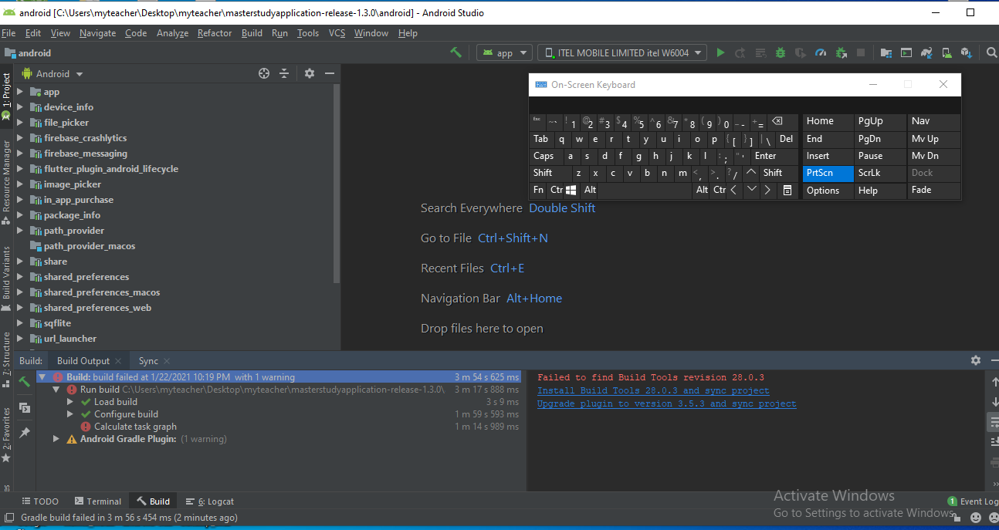This screenshot has width=999, height=530.
Task: Open the Build Variants side tab
Action: click(x=6, y=279)
